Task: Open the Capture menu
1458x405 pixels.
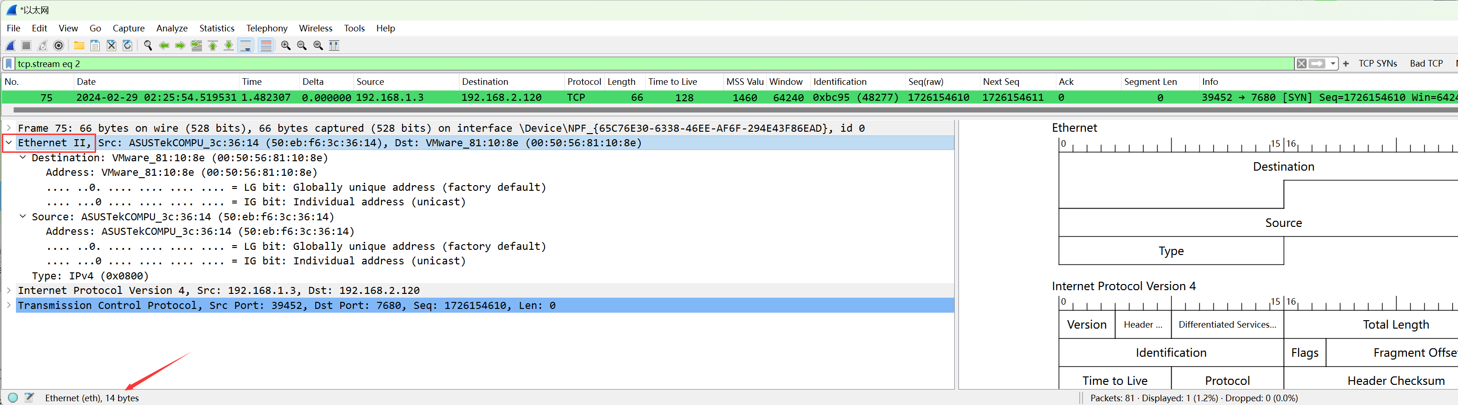Action: (x=128, y=28)
